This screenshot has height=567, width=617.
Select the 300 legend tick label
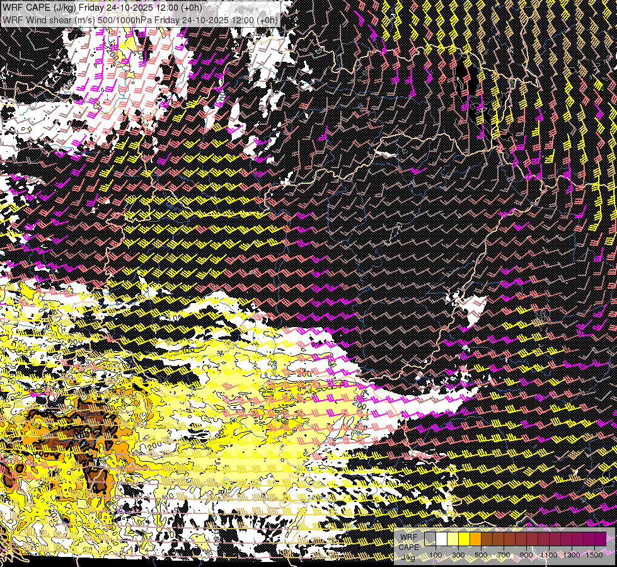pyautogui.click(x=458, y=555)
